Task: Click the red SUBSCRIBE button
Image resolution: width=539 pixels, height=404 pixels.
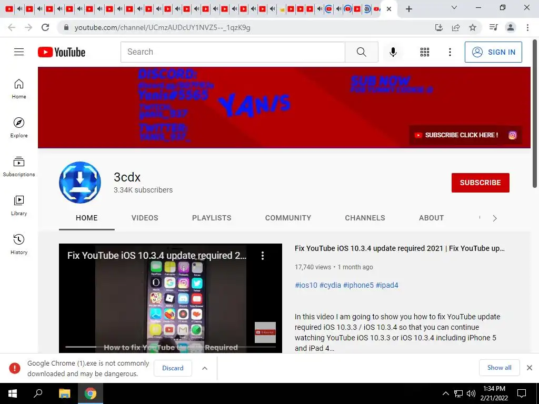Action: pyautogui.click(x=480, y=183)
